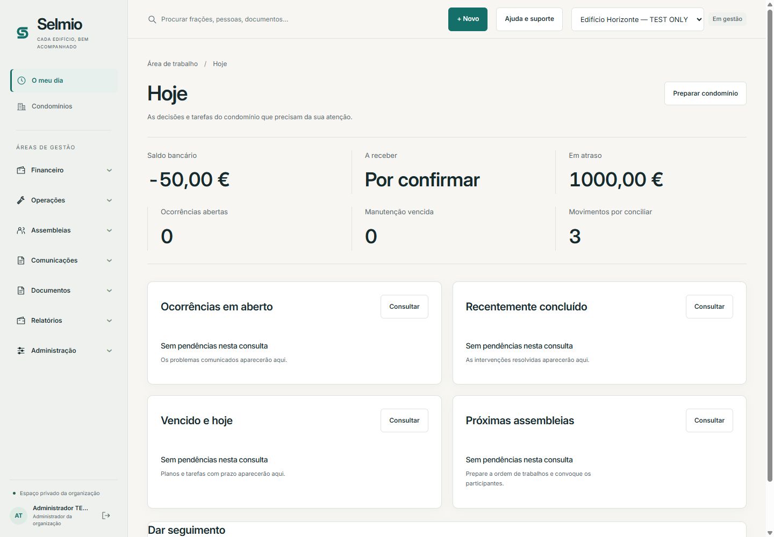Consultar the Próximas assembleias card

coord(709,420)
